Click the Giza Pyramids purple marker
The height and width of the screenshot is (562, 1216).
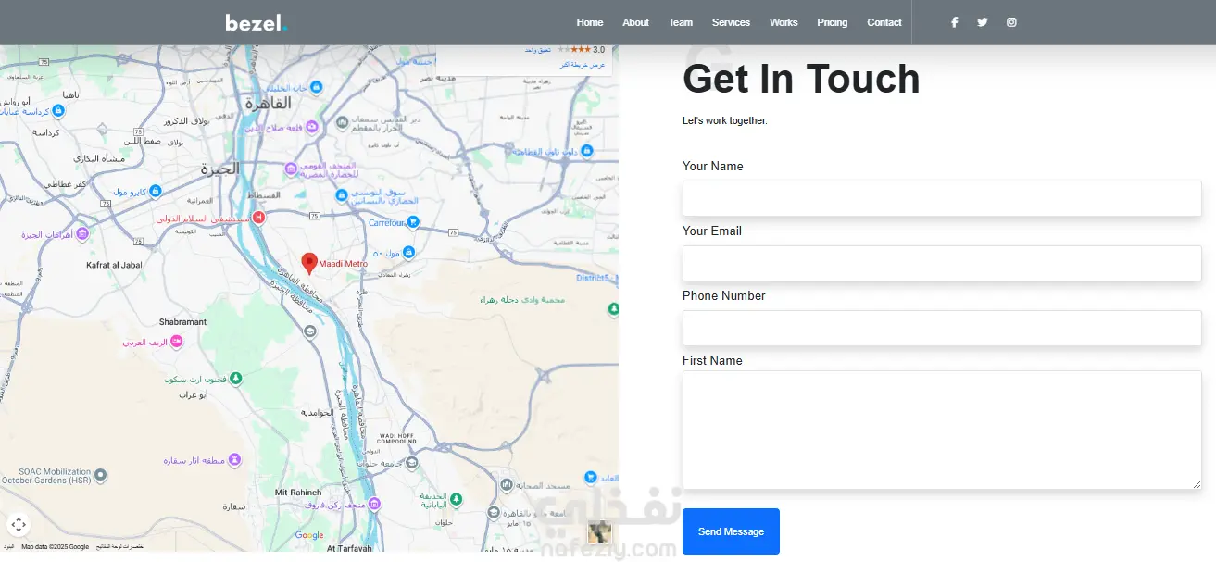tap(81, 234)
